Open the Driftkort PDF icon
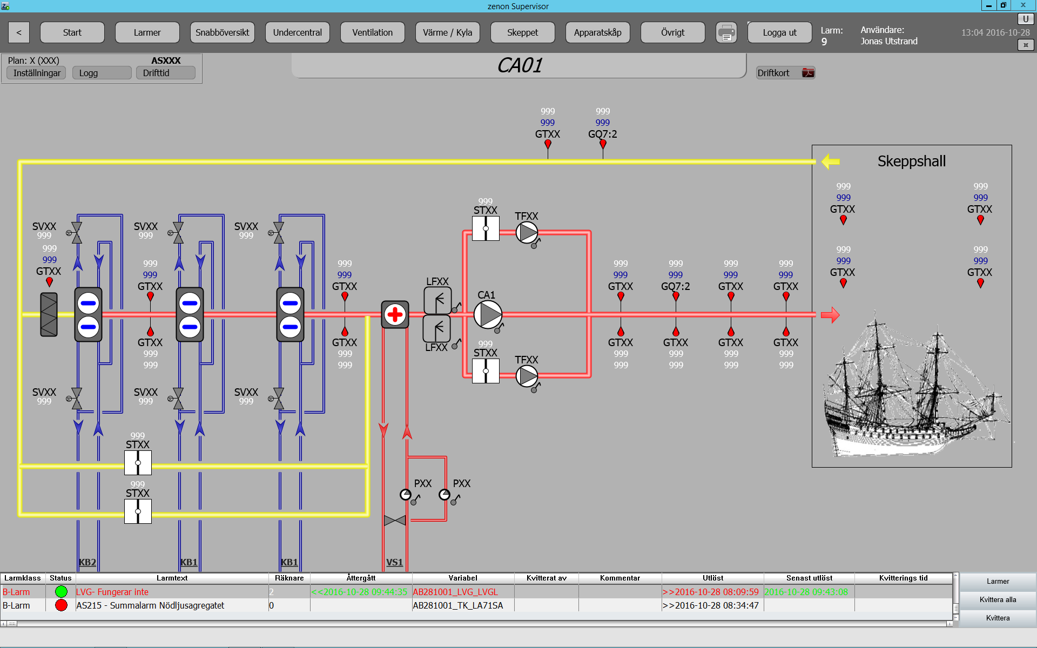The image size is (1037, 648). pos(808,73)
